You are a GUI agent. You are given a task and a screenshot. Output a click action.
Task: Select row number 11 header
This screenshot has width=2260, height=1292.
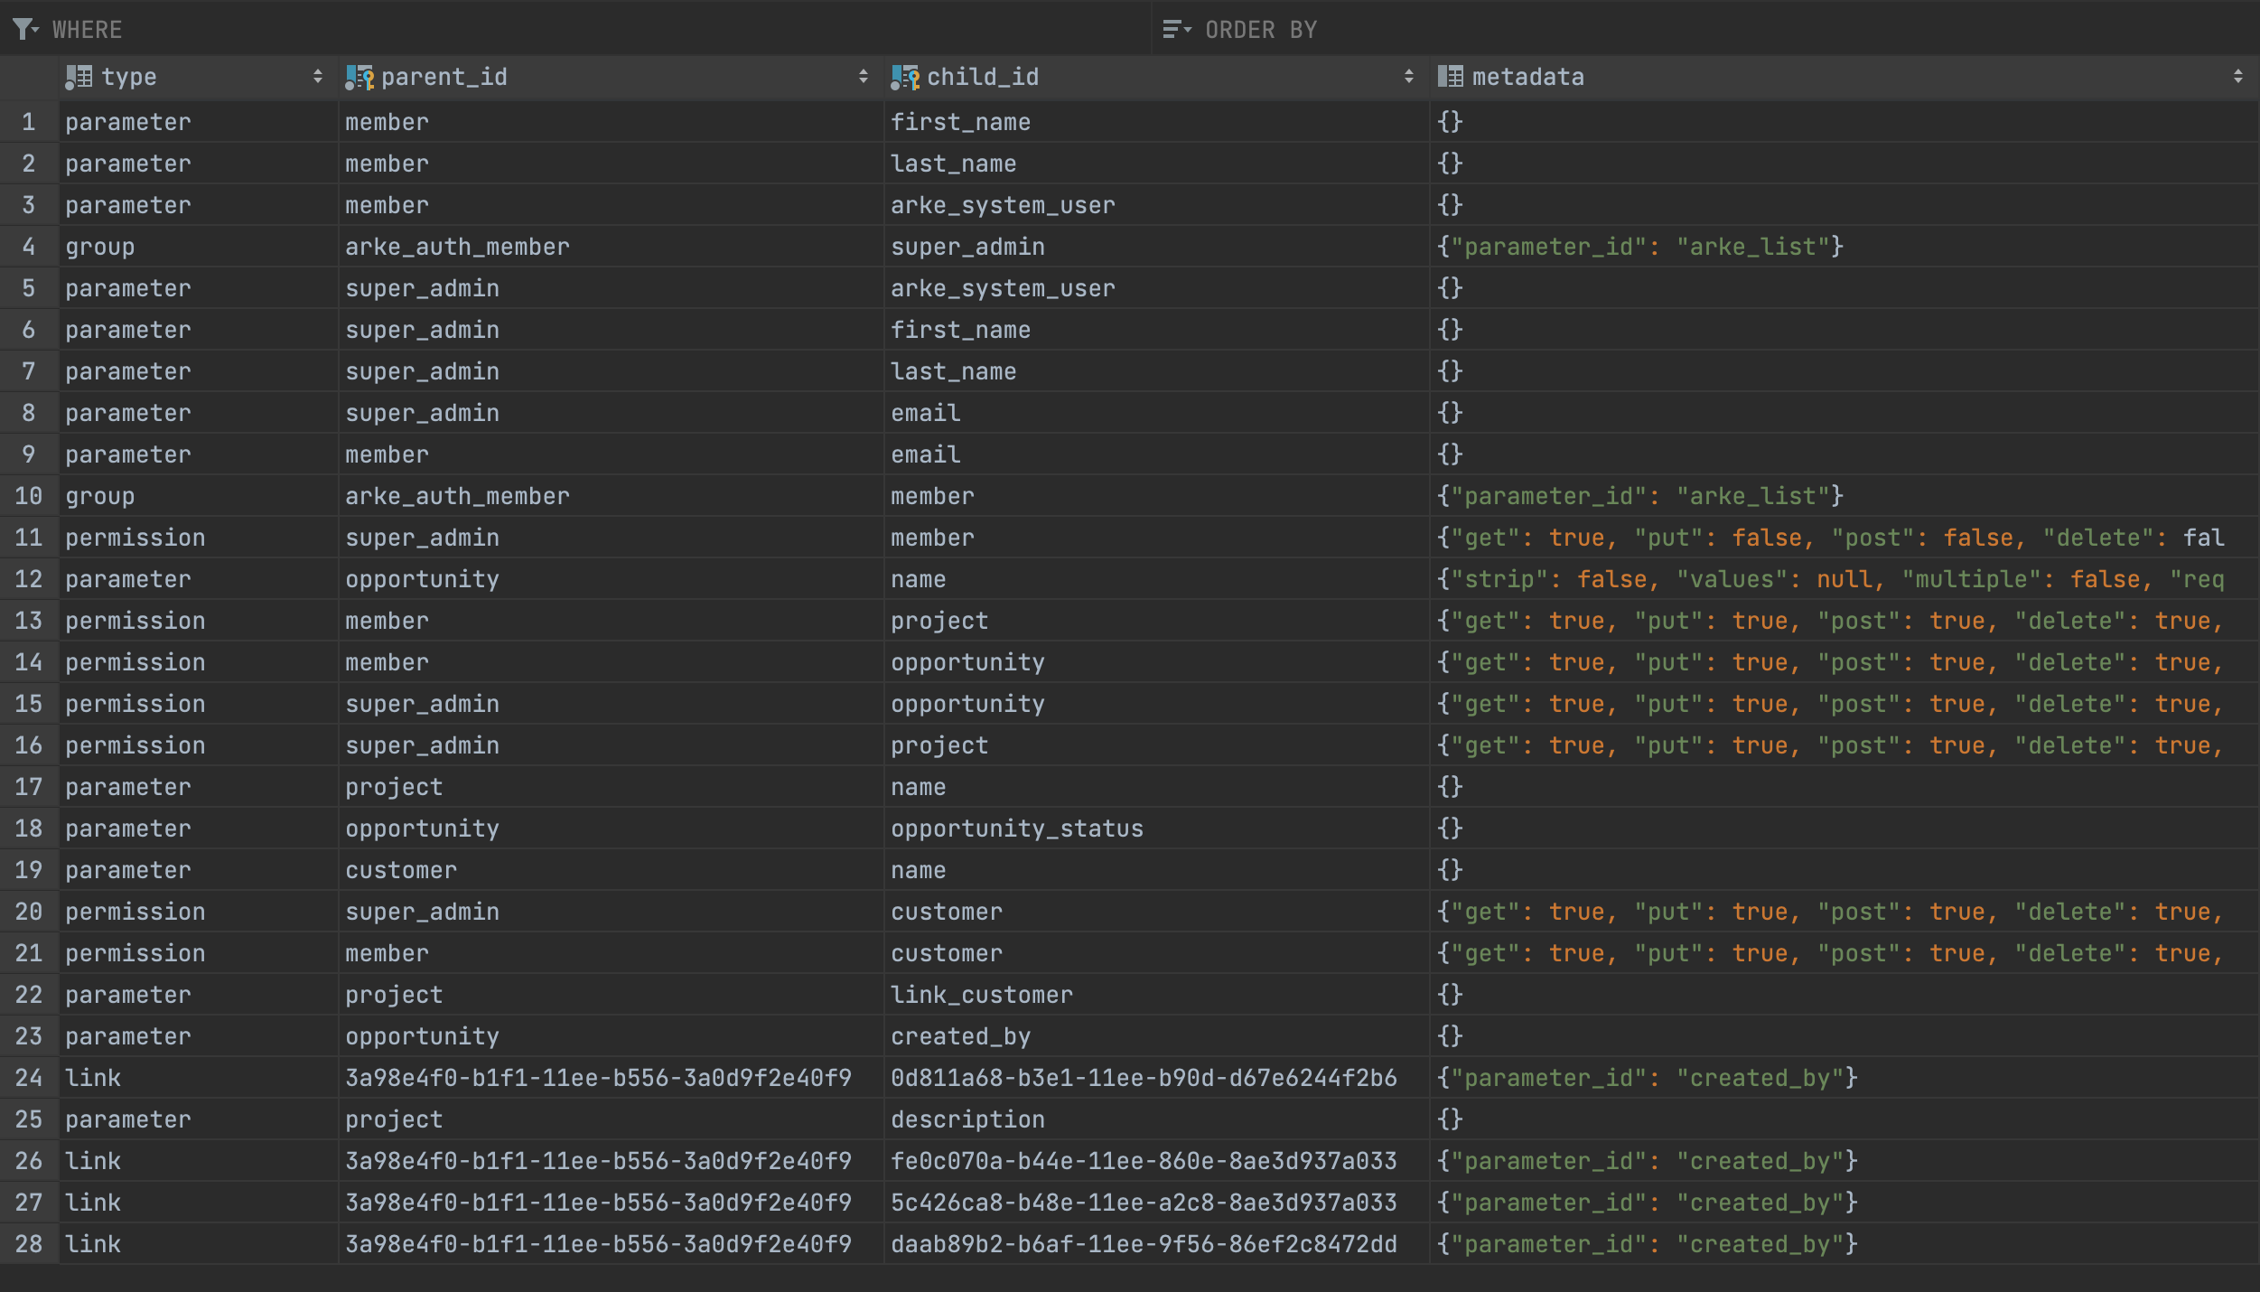coord(29,538)
